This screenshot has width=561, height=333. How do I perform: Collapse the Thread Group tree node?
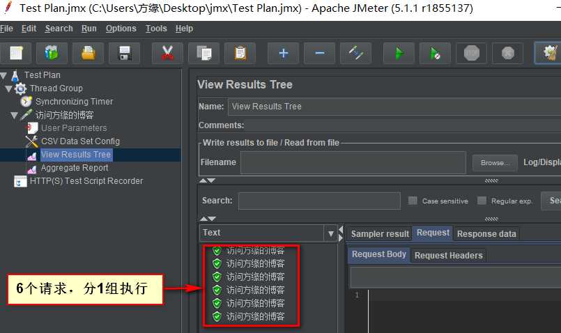tap(9, 88)
